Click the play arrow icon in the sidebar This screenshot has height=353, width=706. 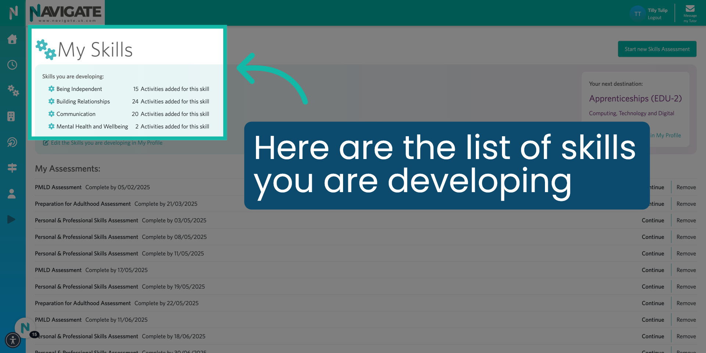point(11,219)
